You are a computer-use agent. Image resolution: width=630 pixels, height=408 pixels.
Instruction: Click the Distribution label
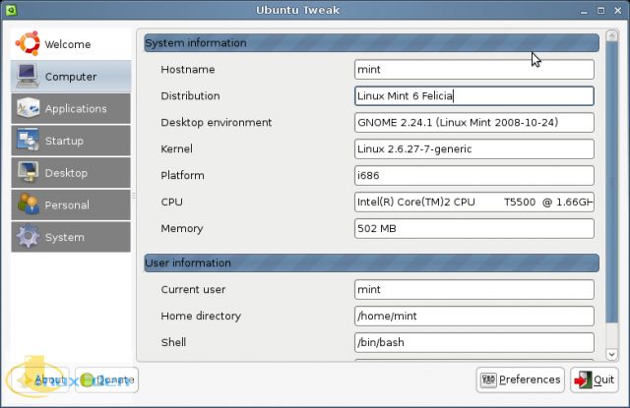click(x=190, y=96)
